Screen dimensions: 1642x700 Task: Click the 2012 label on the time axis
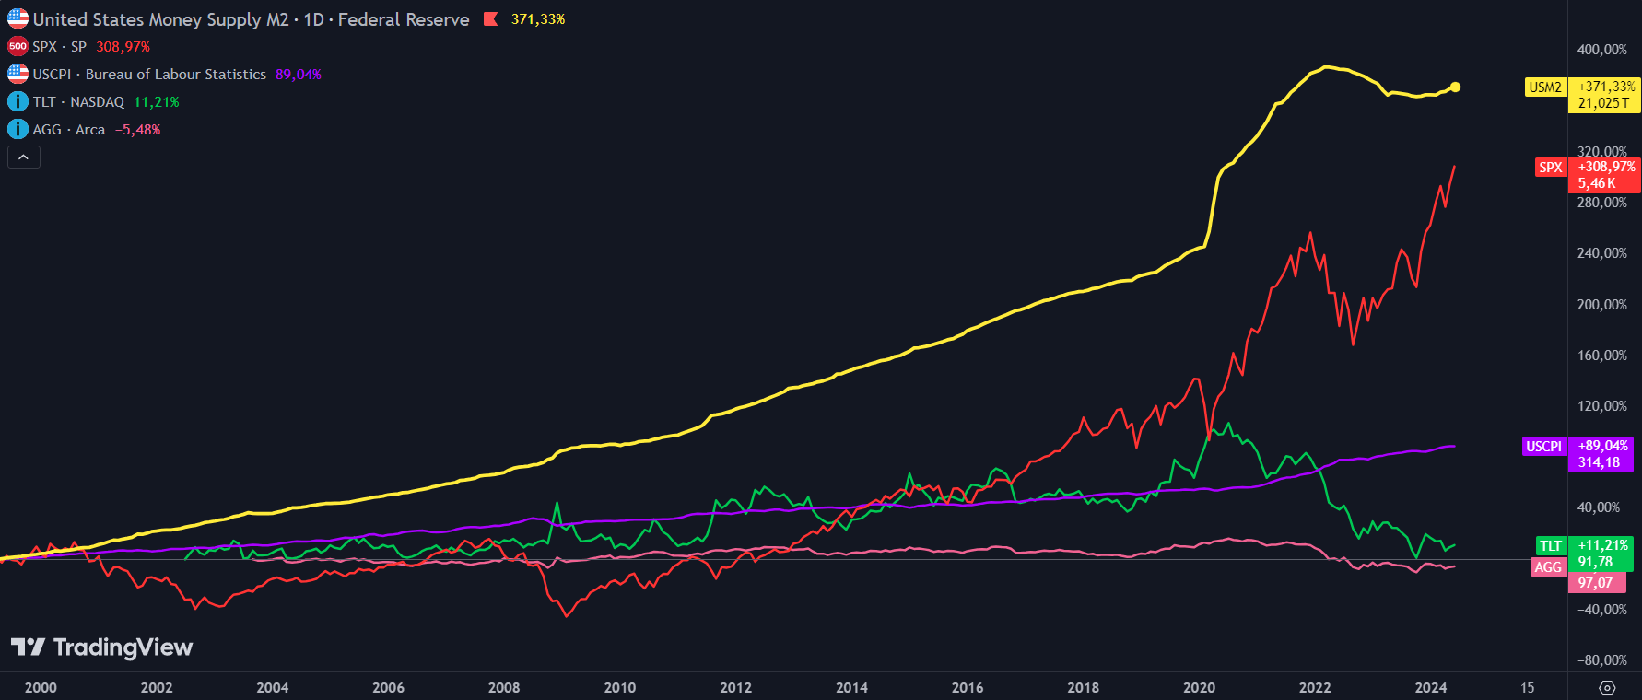[x=736, y=688]
